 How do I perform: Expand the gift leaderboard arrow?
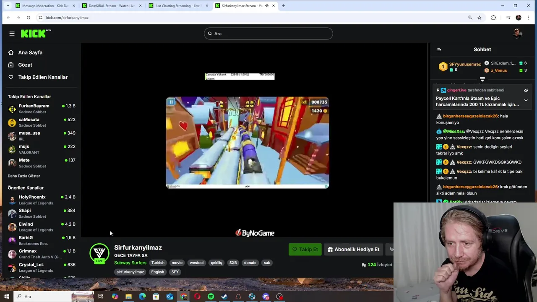(x=482, y=79)
